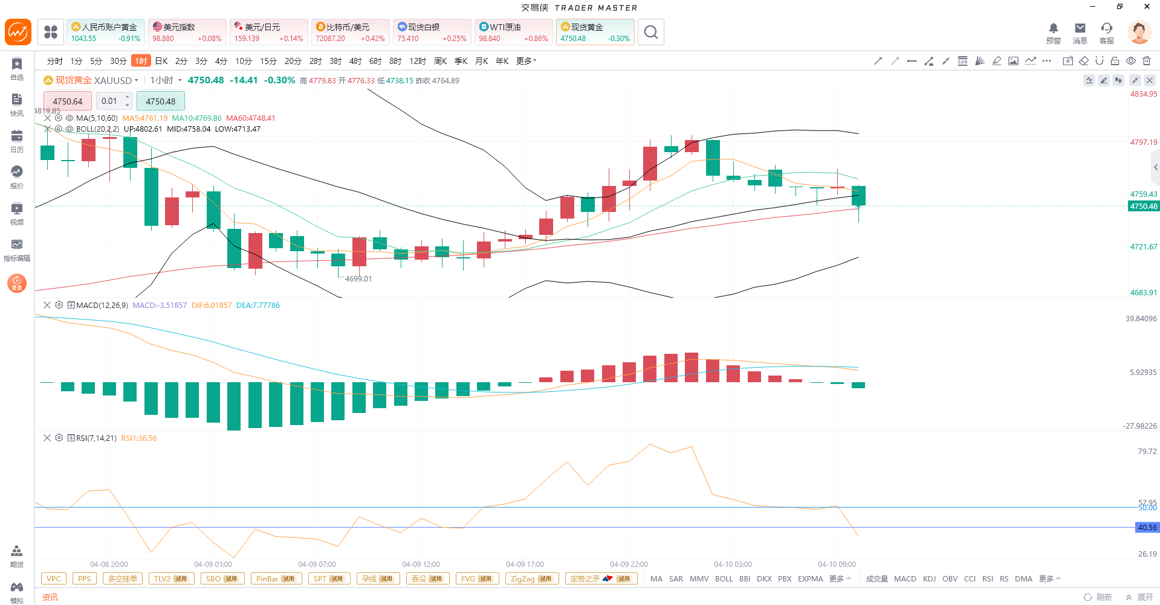Click the red 4750.64 sell price button
This screenshot has width=1160, height=605.
68,101
